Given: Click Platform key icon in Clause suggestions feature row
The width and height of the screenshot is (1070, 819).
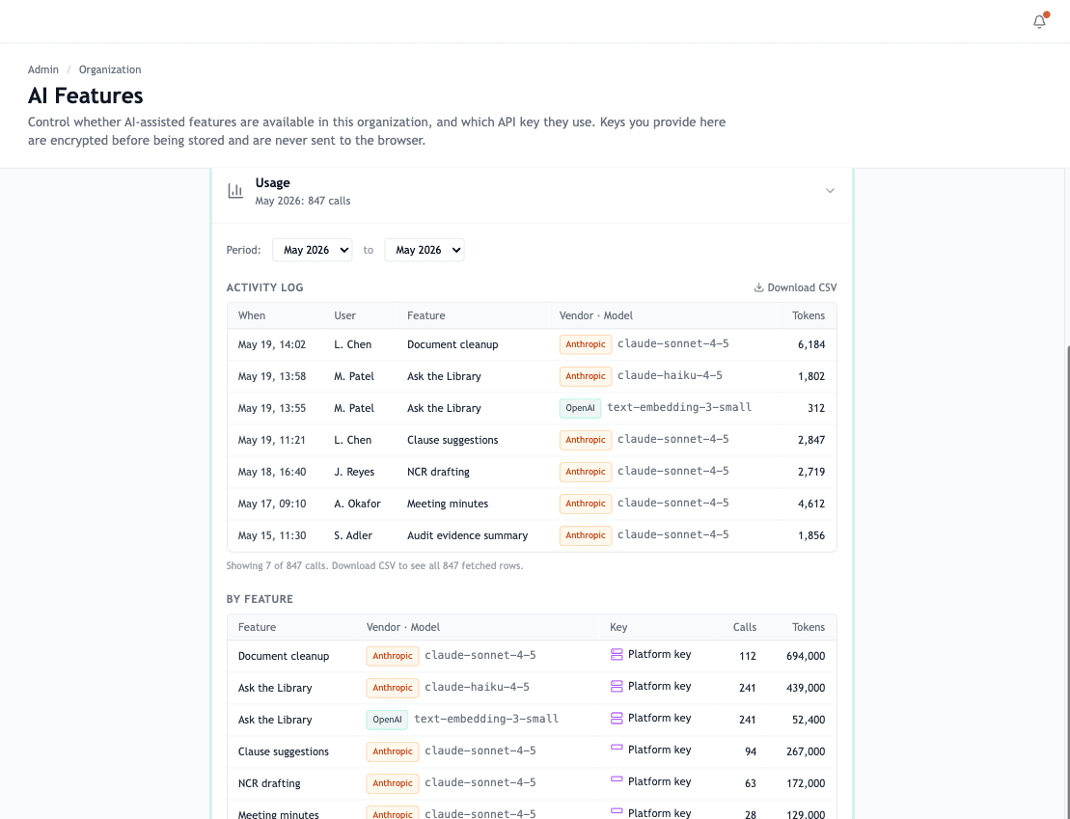Looking at the screenshot, I should (x=617, y=748).
